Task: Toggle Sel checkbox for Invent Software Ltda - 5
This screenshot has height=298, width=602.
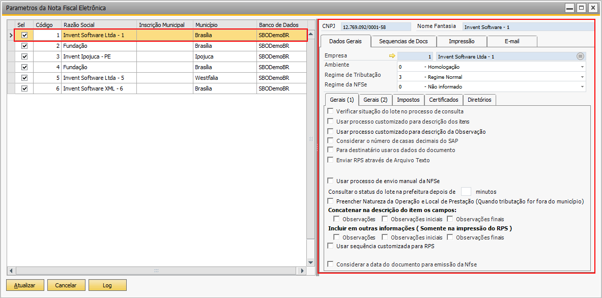Action: pyautogui.click(x=24, y=78)
